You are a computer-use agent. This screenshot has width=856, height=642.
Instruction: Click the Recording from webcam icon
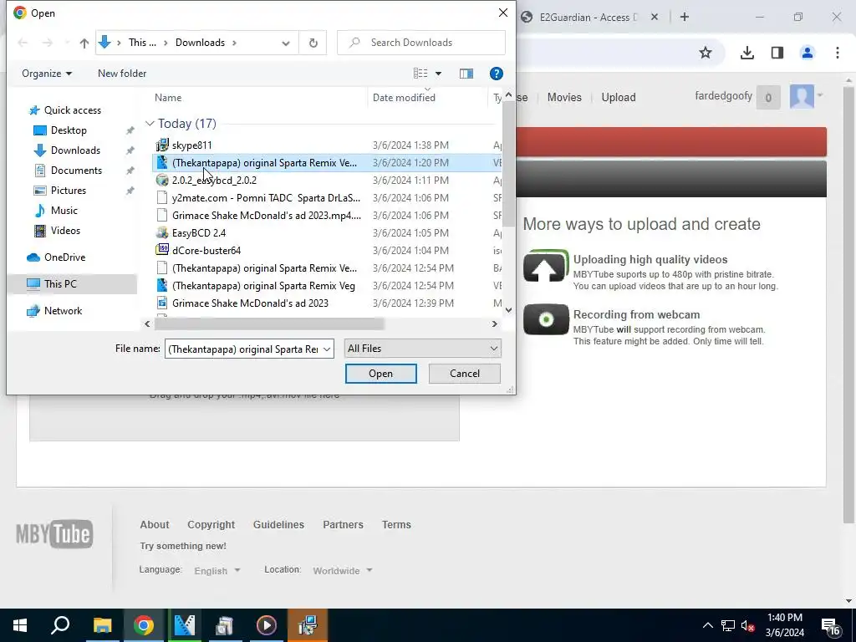pyautogui.click(x=545, y=319)
